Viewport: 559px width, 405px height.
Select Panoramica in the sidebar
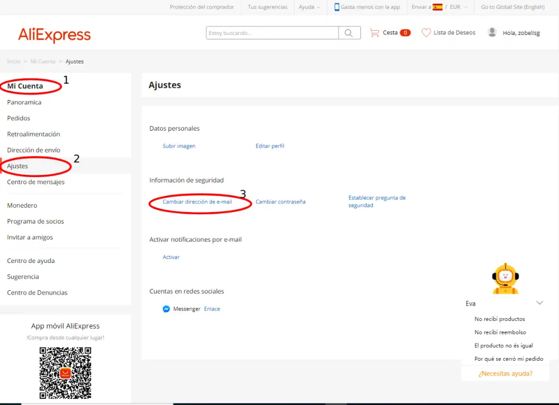[24, 102]
